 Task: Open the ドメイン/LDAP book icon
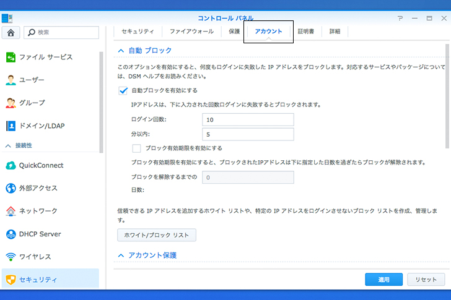[11, 126]
